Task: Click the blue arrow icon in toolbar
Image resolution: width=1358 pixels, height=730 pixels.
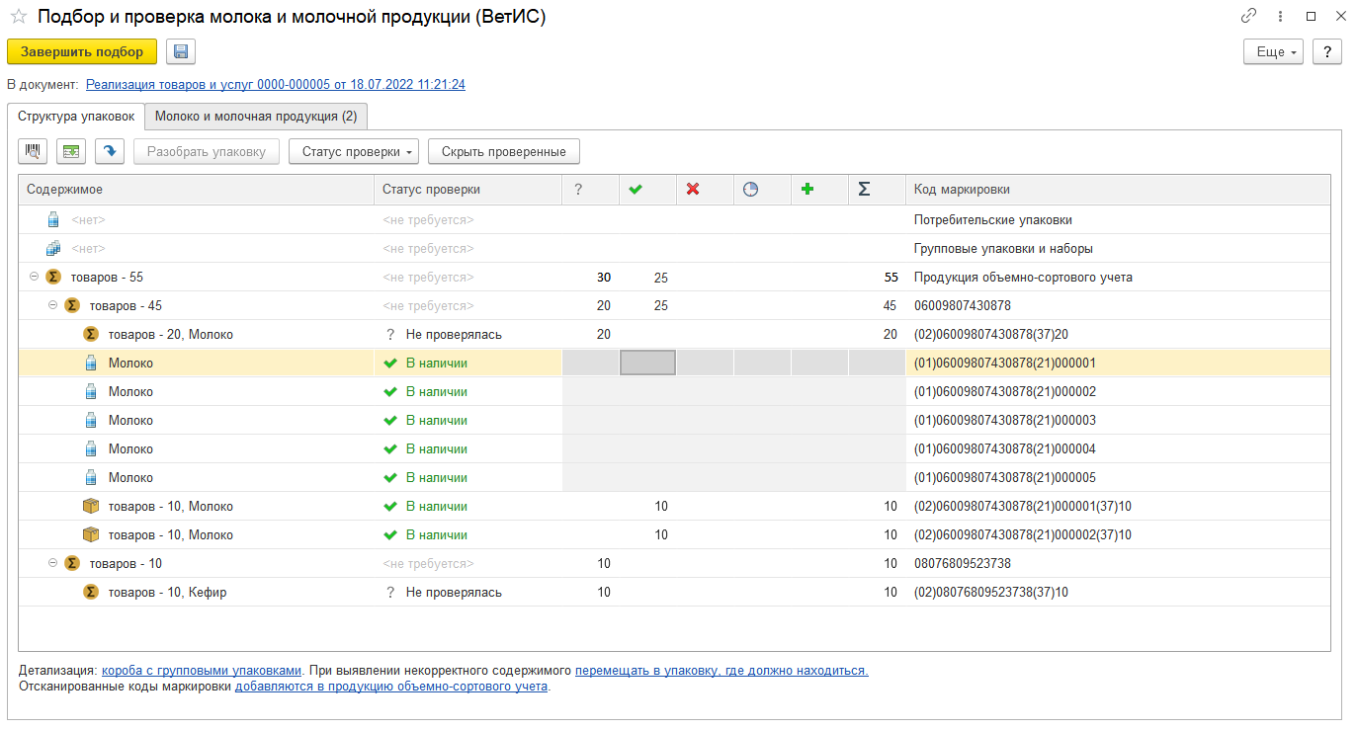Action: 110,151
